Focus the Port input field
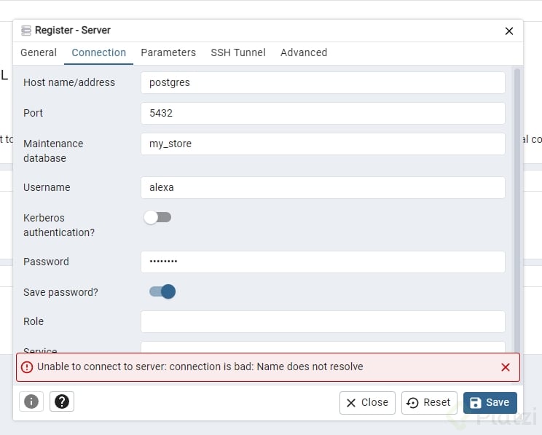 (x=323, y=113)
